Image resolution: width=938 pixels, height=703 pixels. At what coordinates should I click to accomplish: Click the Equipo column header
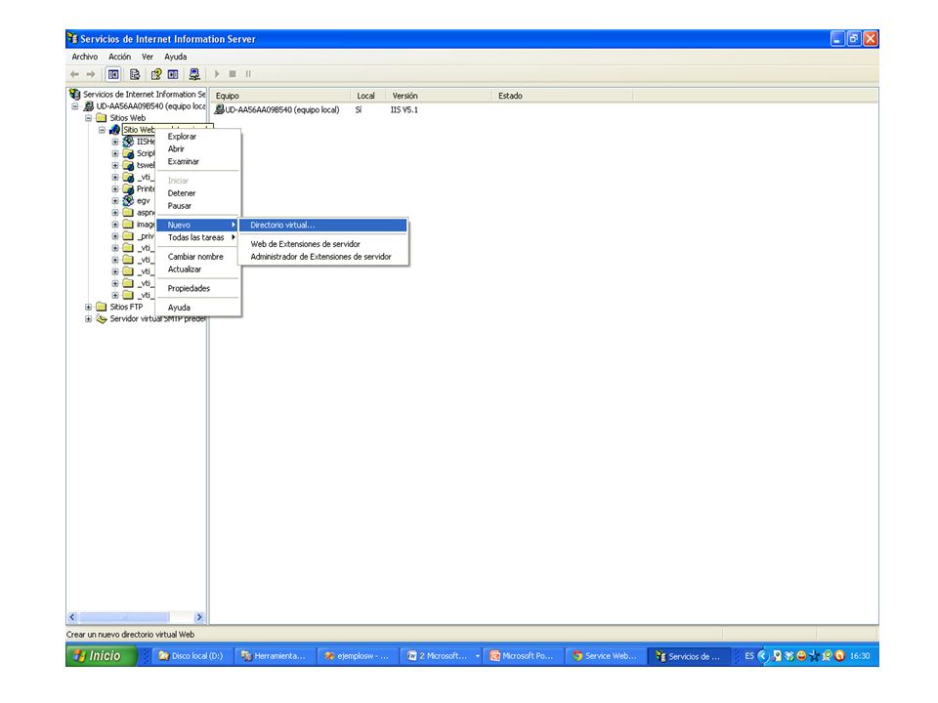pyautogui.click(x=280, y=96)
